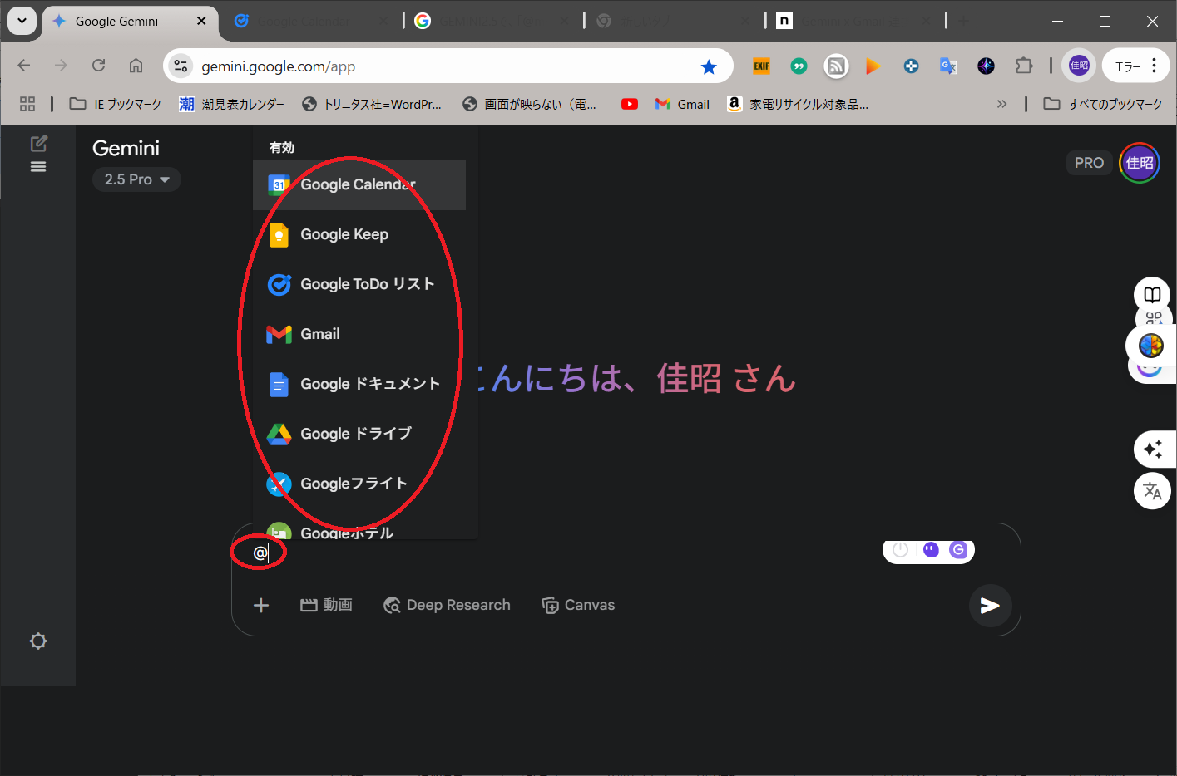The height and width of the screenshot is (776, 1177).
Task: Open the 佳昭 account avatar in Gemini
Action: [x=1140, y=163]
